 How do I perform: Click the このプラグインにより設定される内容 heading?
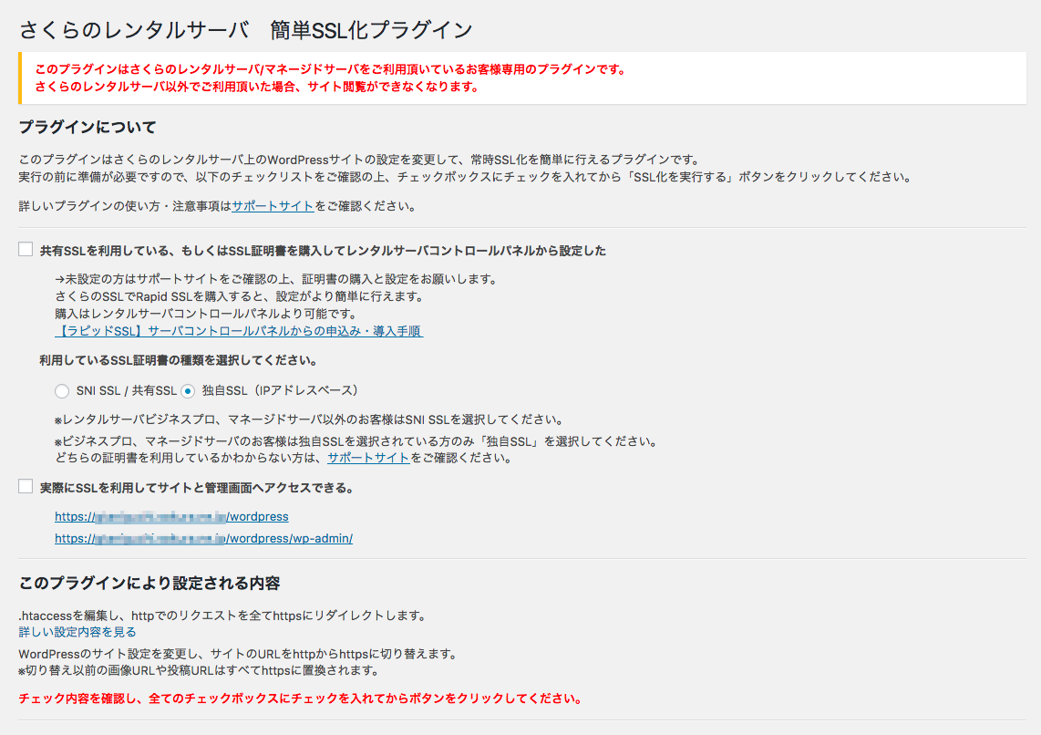click(149, 583)
